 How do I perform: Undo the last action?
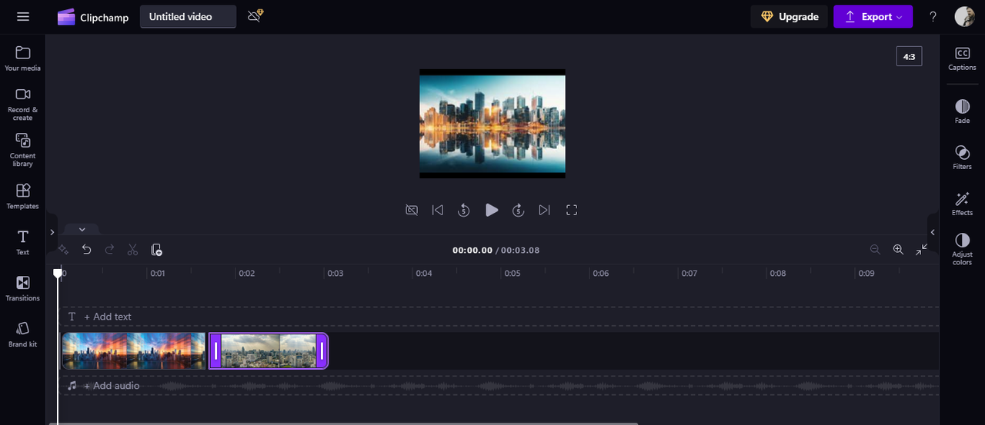(86, 250)
